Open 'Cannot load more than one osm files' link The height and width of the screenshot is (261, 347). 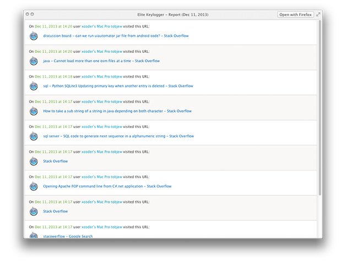coord(101,61)
